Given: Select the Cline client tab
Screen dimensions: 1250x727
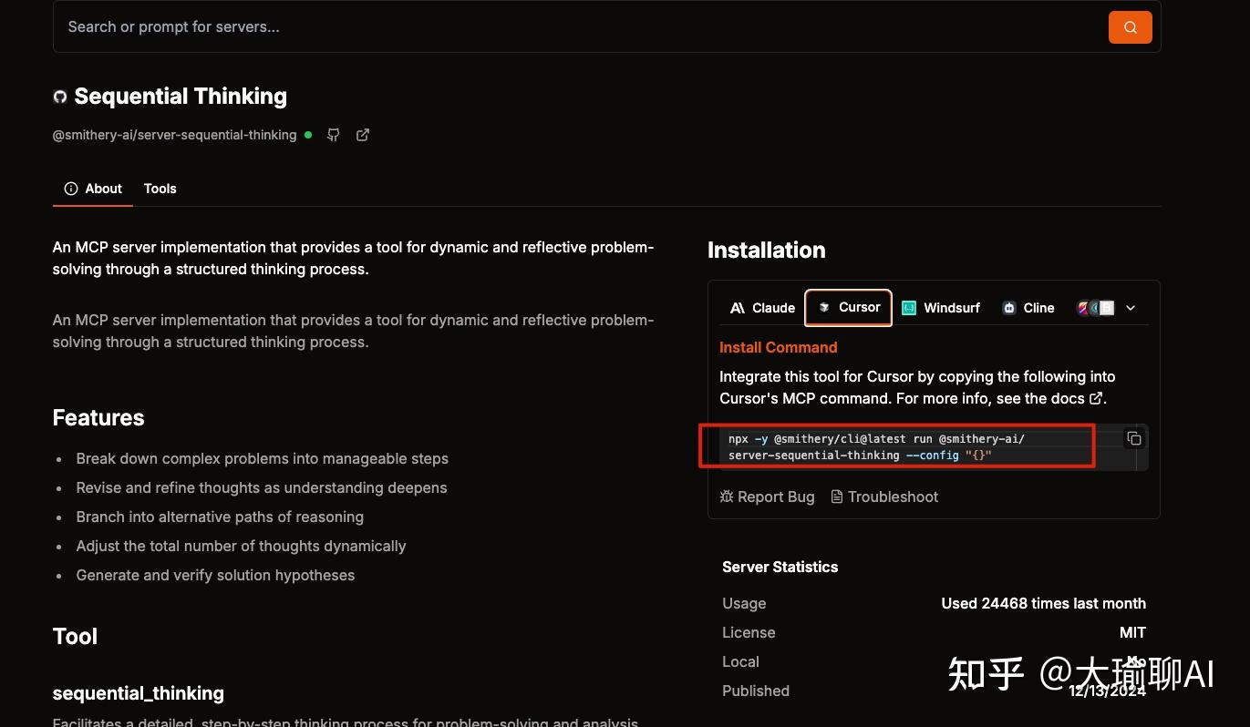Looking at the screenshot, I should click(x=1028, y=308).
